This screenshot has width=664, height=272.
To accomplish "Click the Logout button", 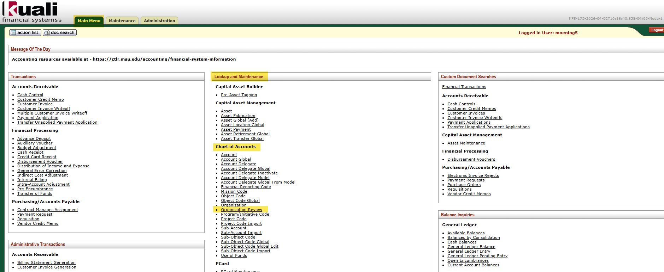I will [657, 30].
